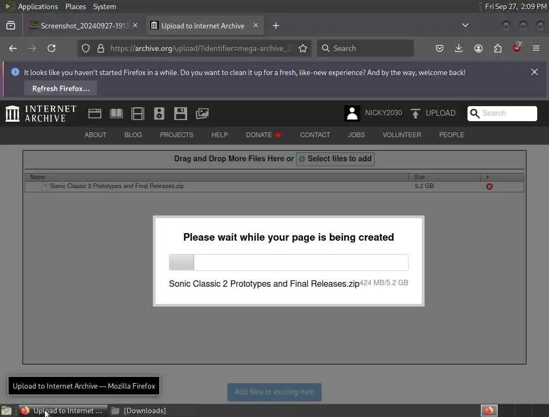Screen dimensions: 549x417
Task: Click the Name column header
Action: [217, 177]
